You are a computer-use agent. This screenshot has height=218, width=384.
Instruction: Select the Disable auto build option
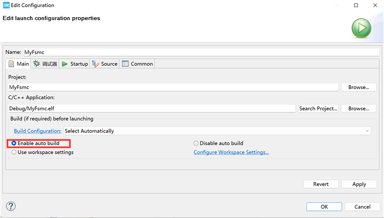click(x=196, y=144)
